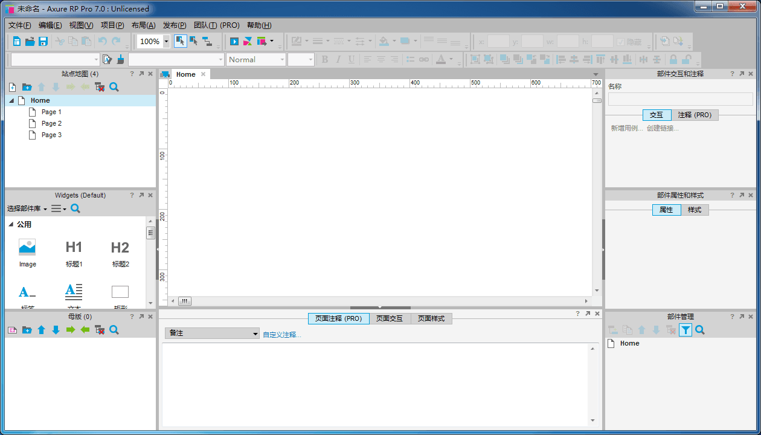Click the New File toolbar icon
761x435 pixels.
point(16,41)
